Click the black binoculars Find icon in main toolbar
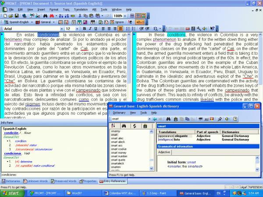The image size is (263, 197). 45,16
